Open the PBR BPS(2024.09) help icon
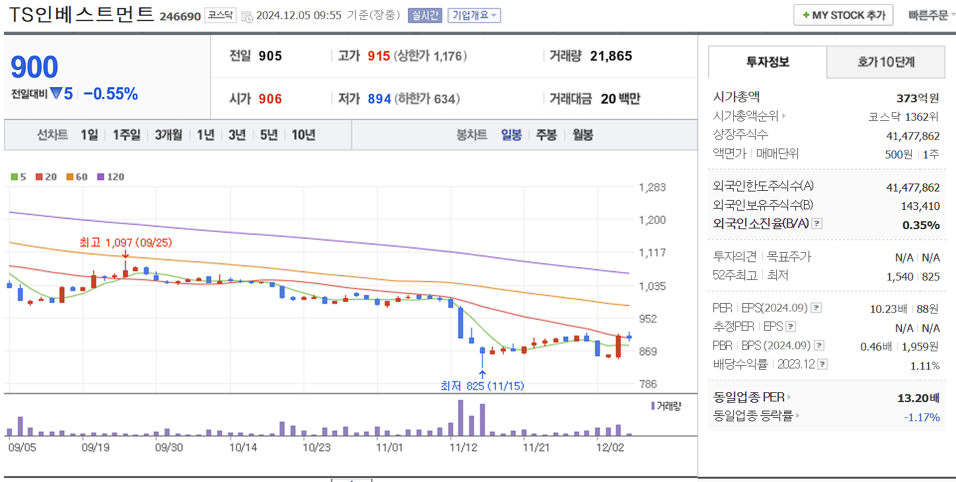 coord(818,345)
